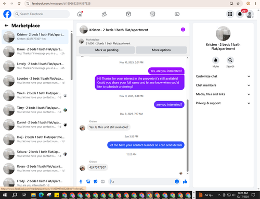Expand Media, files and links section
Screen dimensions: 260x199
223,94
